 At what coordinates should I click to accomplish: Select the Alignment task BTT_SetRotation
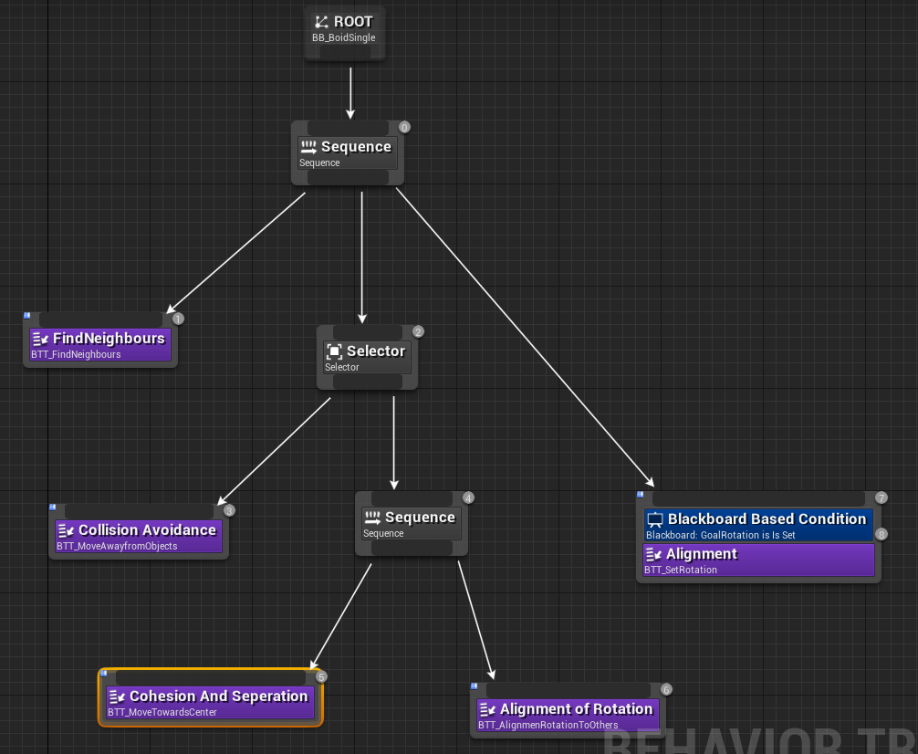pyautogui.click(x=758, y=560)
